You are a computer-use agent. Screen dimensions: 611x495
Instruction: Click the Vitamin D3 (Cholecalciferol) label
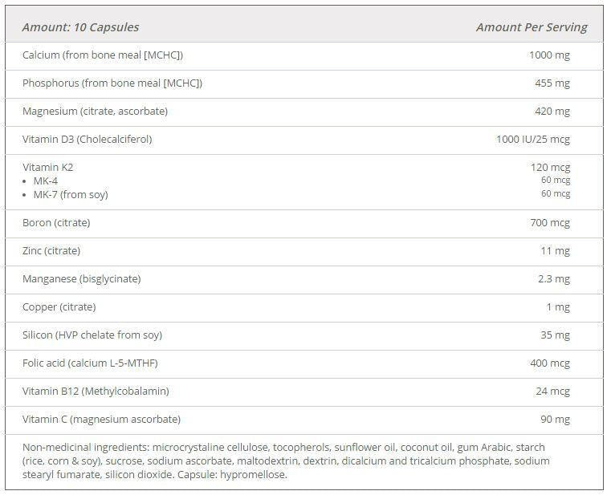click(x=87, y=140)
